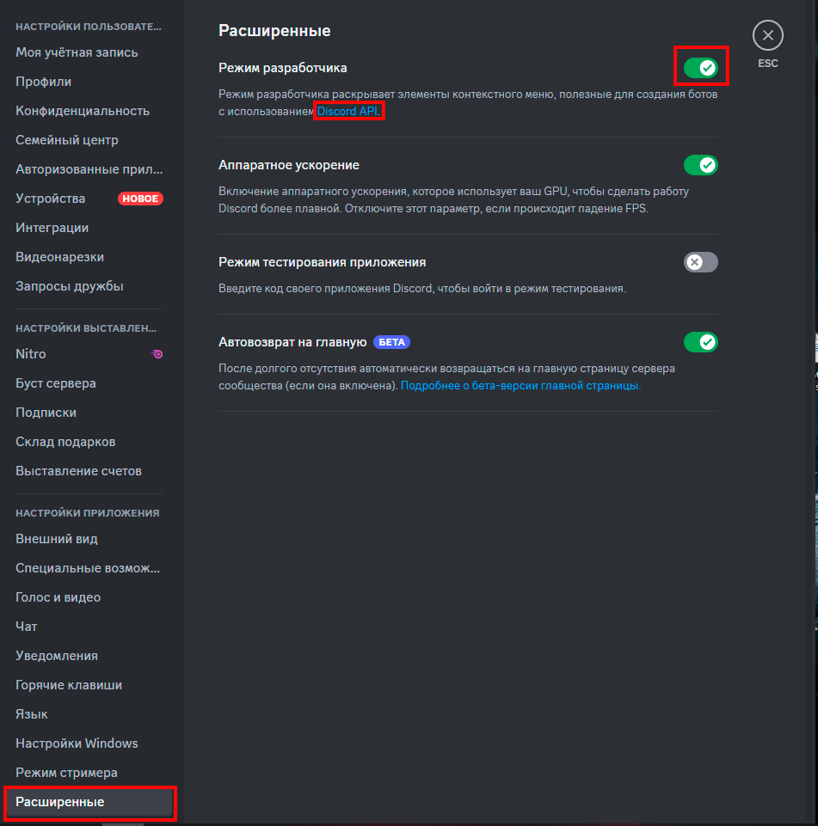Screen dimensions: 818x826
Task: Open the Семейный центр section
Action: tap(67, 140)
